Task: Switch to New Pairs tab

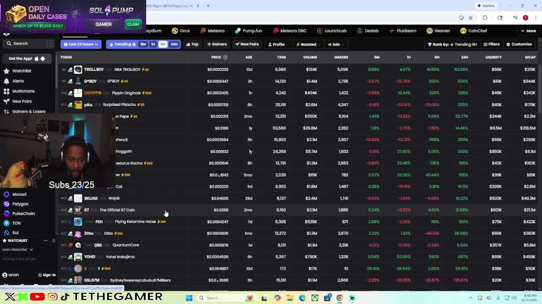Action: [x=247, y=44]
